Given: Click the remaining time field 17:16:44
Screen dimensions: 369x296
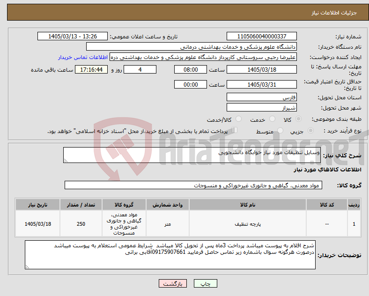Looking at the screenshot, I should [x=91, y=69].
